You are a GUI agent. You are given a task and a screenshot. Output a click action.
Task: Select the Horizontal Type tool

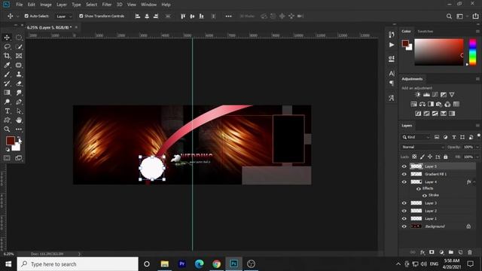tap(7, 111)
